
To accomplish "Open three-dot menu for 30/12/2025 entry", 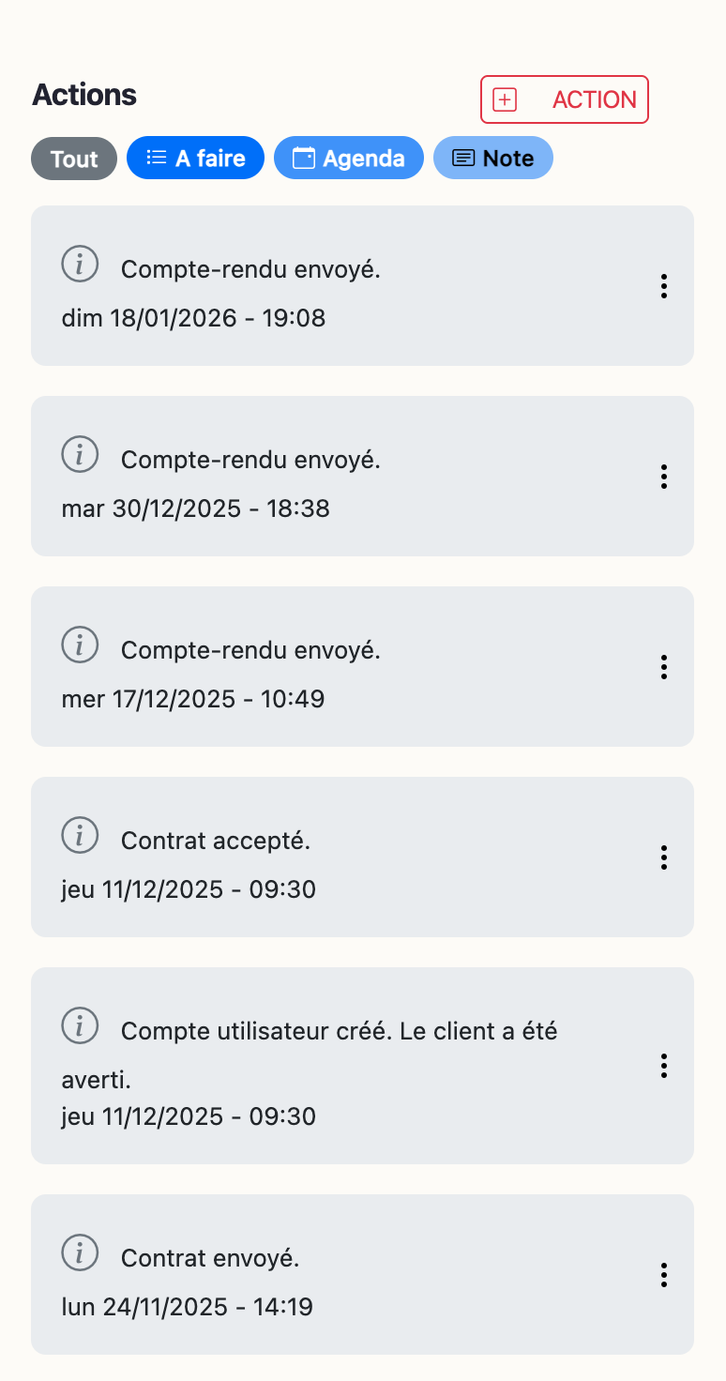I will coord(664,477).
